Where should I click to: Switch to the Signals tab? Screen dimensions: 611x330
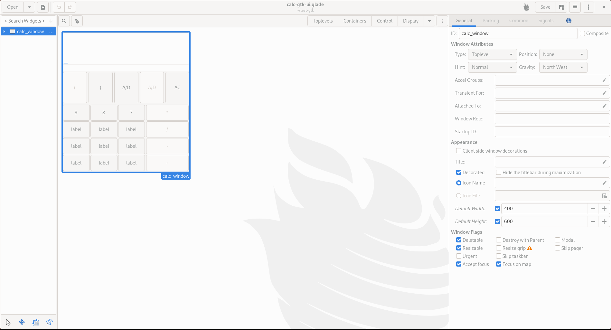(546, 21)
